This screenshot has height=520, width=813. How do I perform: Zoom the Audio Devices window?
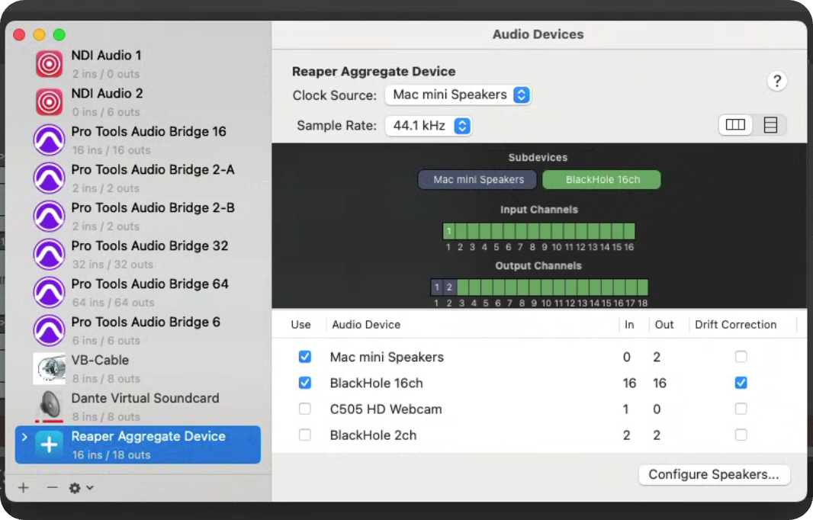tap(59, 35)
